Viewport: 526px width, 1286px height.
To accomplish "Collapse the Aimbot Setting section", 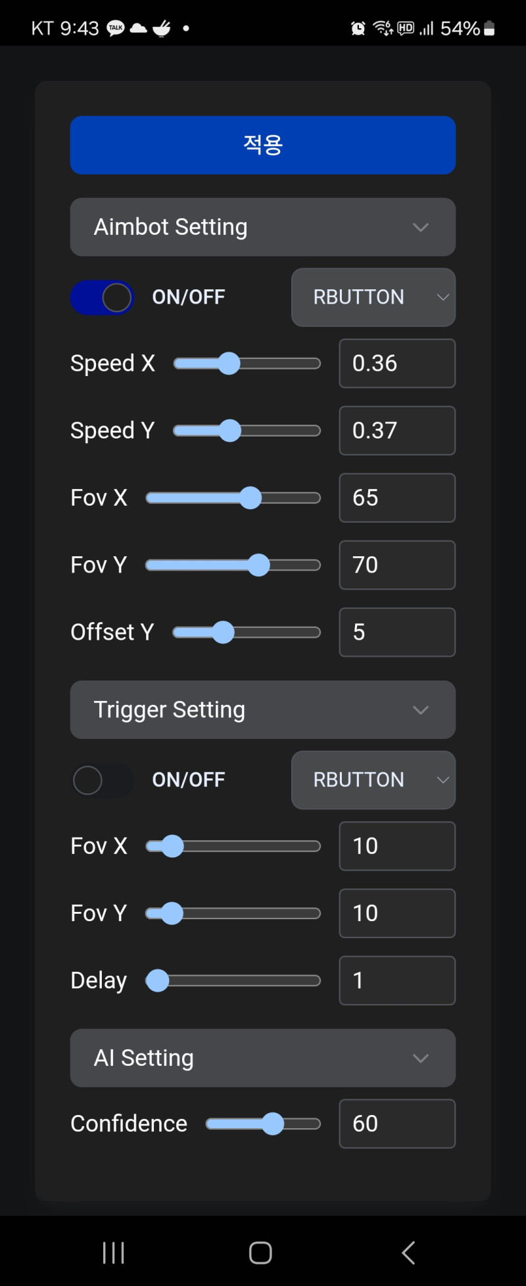I will click(x=262, y=227).
